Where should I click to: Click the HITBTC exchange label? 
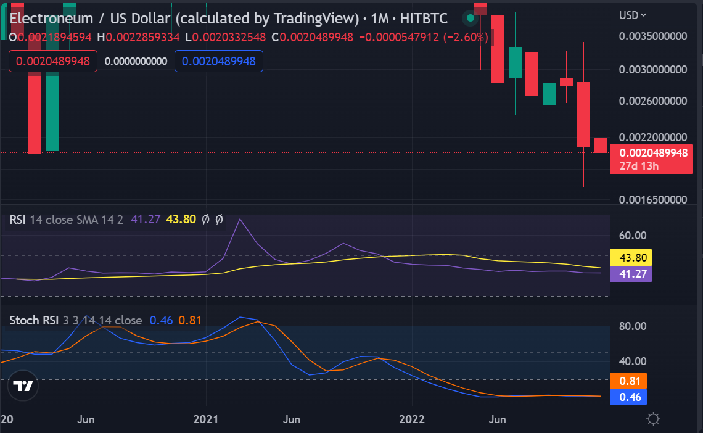[424, 19]
